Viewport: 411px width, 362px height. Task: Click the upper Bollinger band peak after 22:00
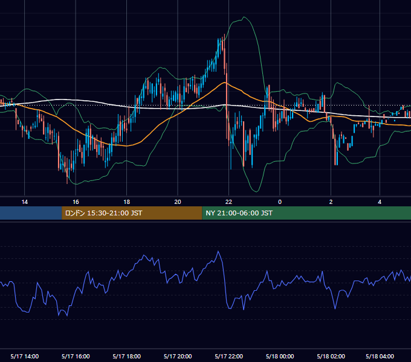pos(244,17)
